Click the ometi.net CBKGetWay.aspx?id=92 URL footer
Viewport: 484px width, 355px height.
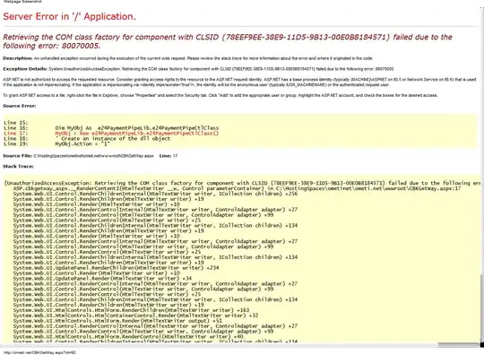39,352
